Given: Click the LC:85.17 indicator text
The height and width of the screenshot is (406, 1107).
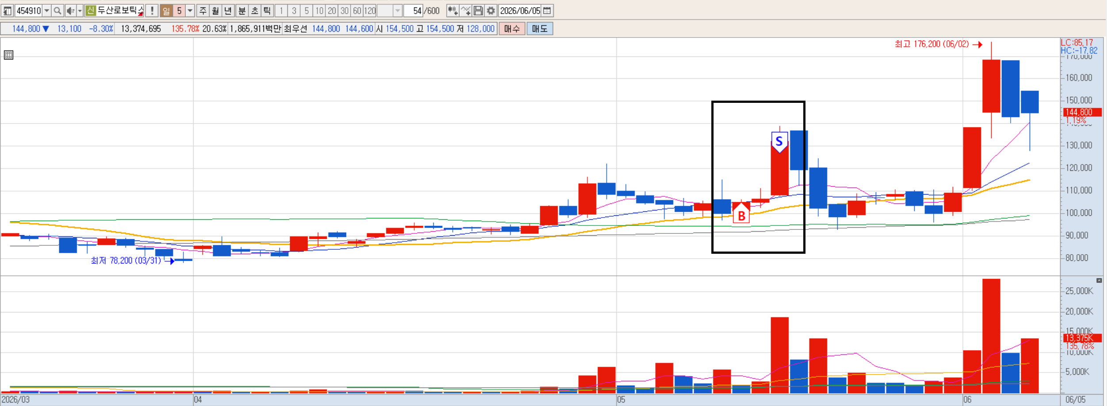Looking at the screenshot, I should [x=1077, y=42].
